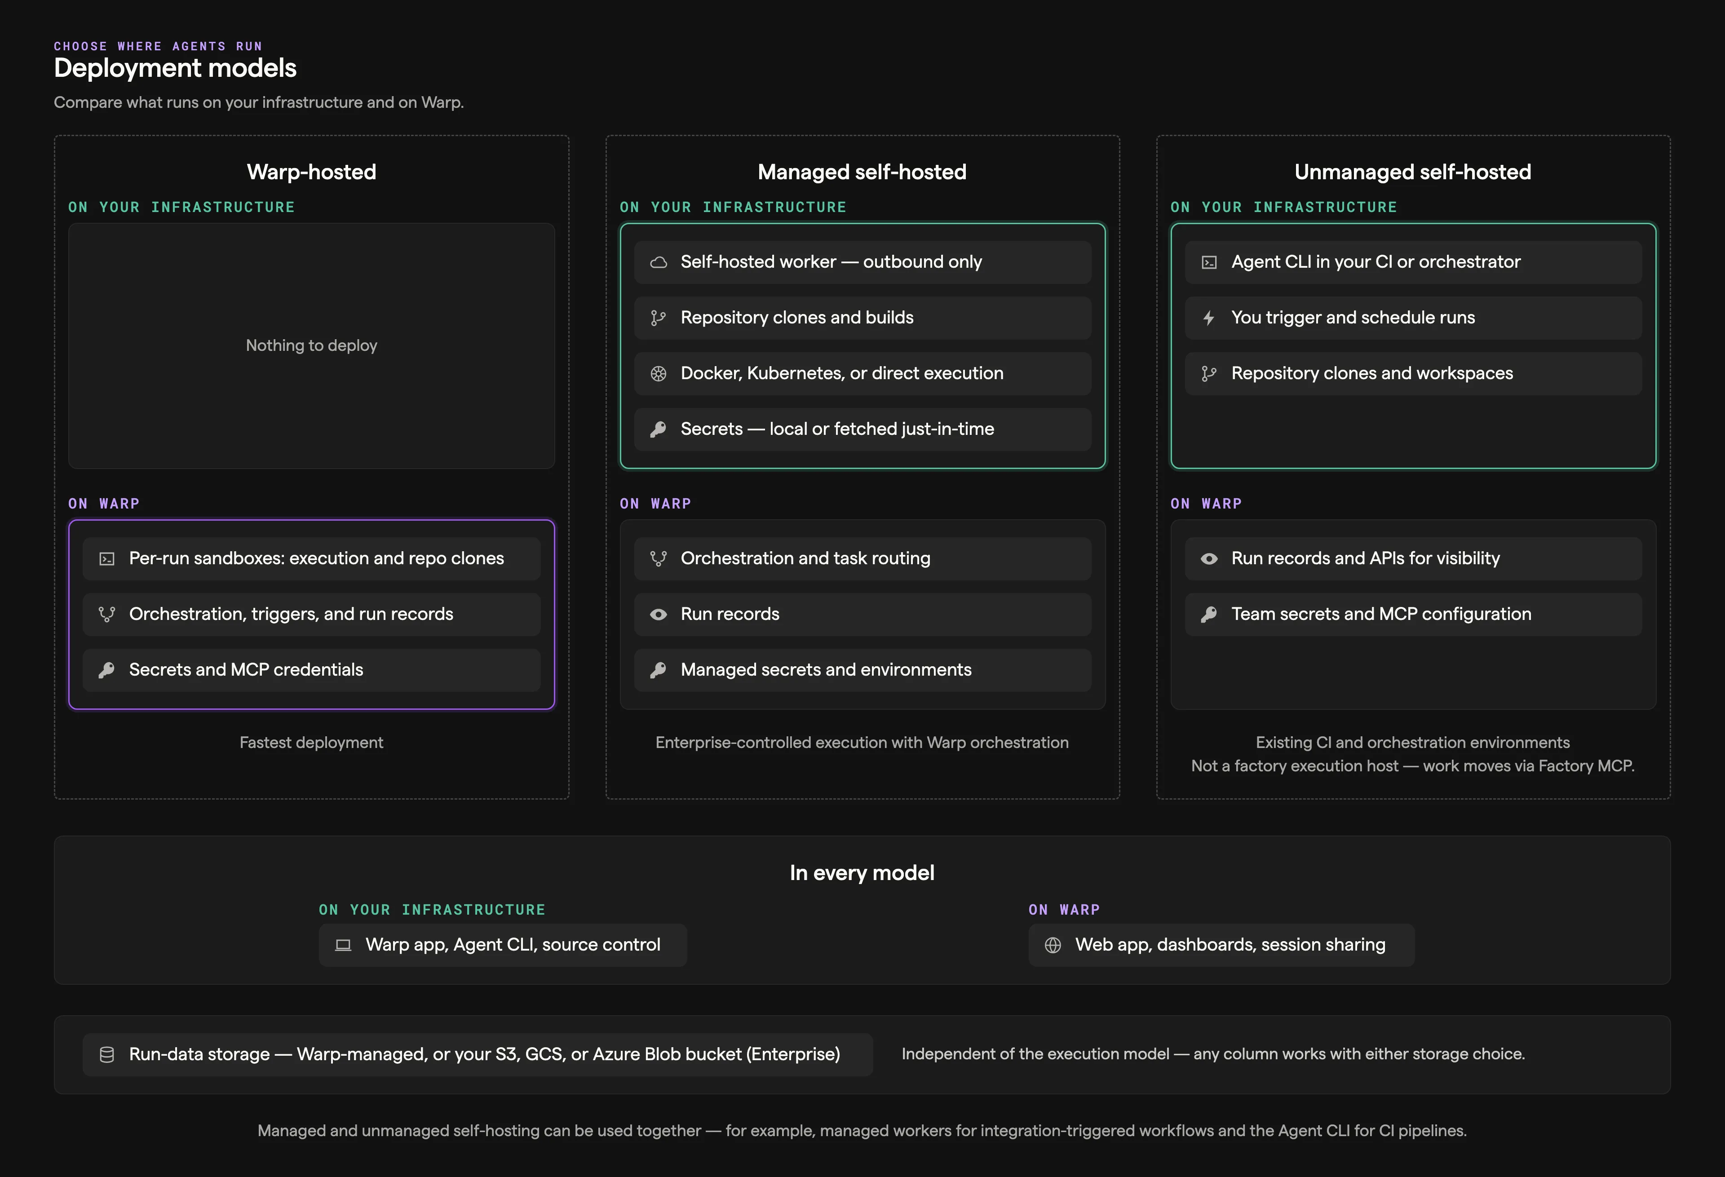The height and width of the screenshot is (1177, 1725).
Task: Click Self-hosted worker — outbound only text
Action: click(x=832, y=262)
